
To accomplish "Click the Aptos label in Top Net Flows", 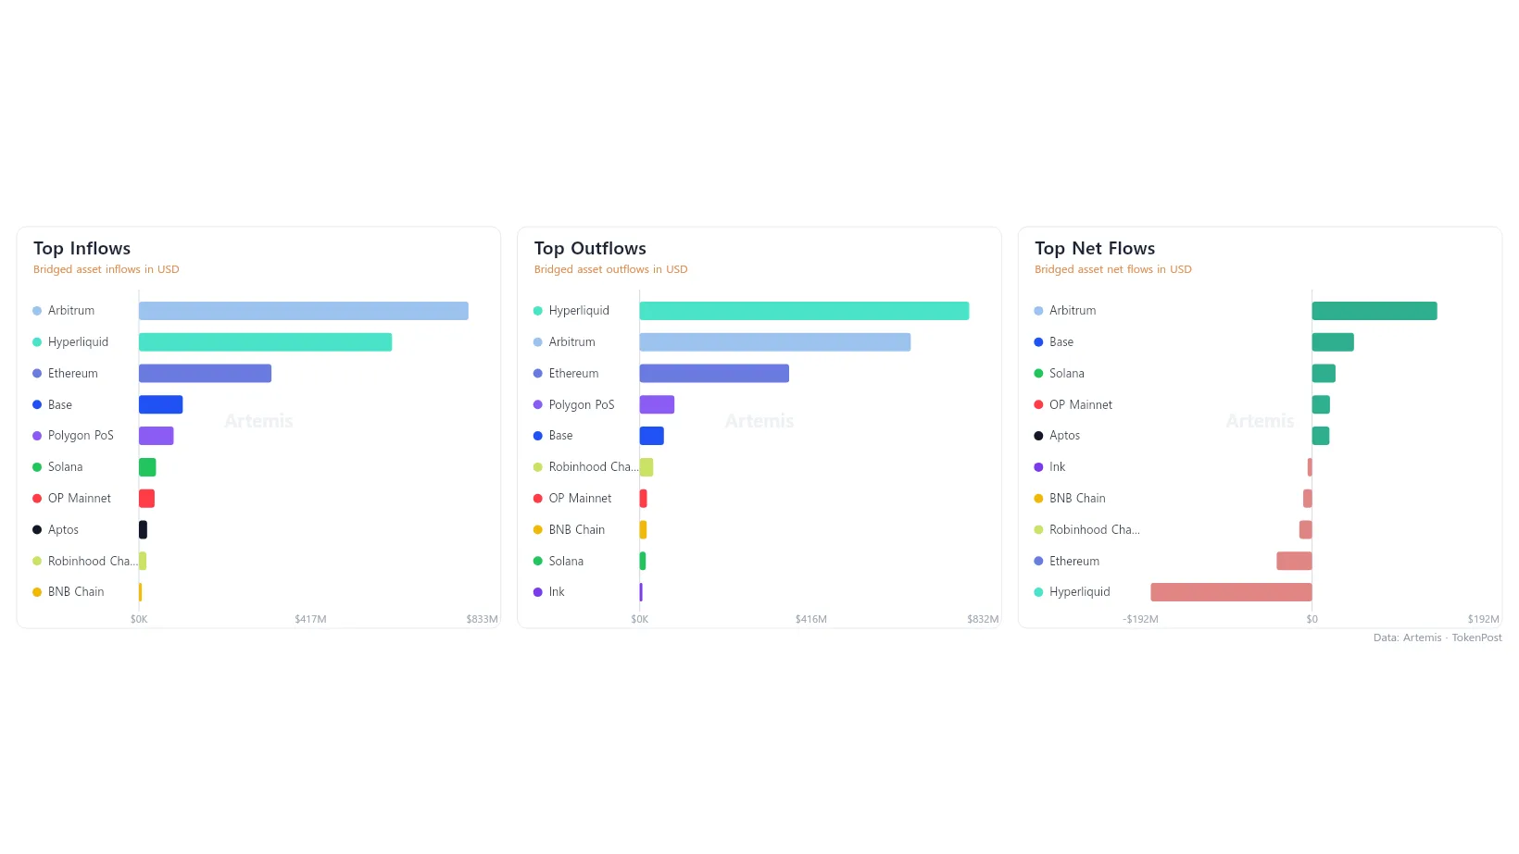I will tap(1064, 436).
